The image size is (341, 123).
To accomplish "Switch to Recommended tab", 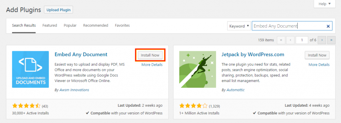I will coord(96,25).
